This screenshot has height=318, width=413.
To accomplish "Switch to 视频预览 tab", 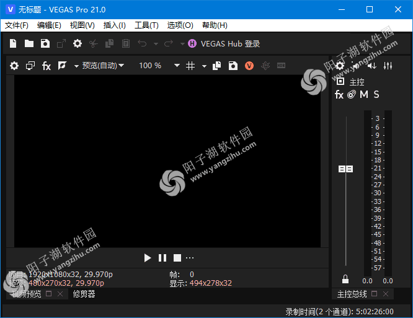I will pos(26,294).
